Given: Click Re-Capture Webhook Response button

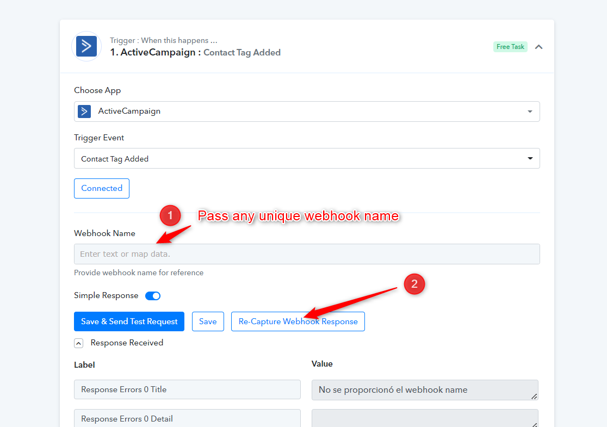Looking at the screenshot, I should [298, 321].
